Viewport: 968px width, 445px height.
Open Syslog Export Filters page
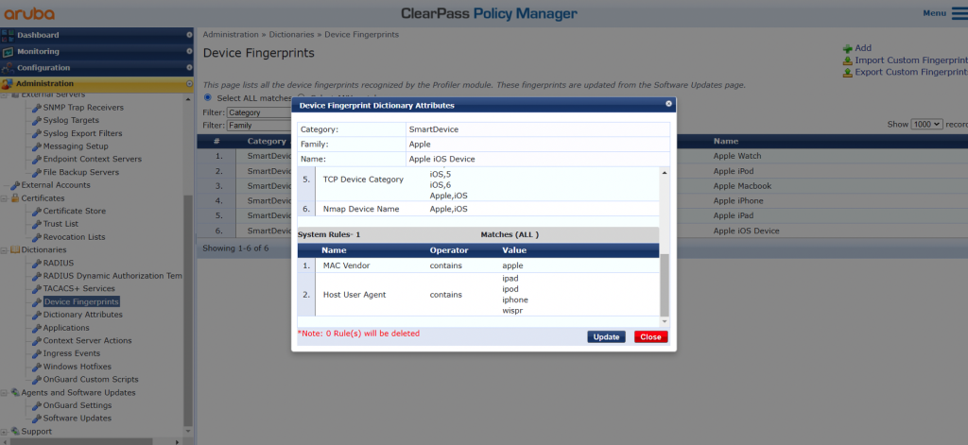(x=83, y=133)
